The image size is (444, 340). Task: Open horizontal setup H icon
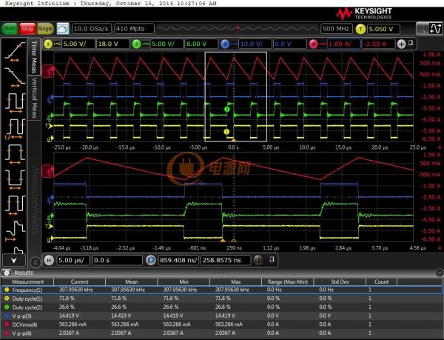tap(49, 260)
